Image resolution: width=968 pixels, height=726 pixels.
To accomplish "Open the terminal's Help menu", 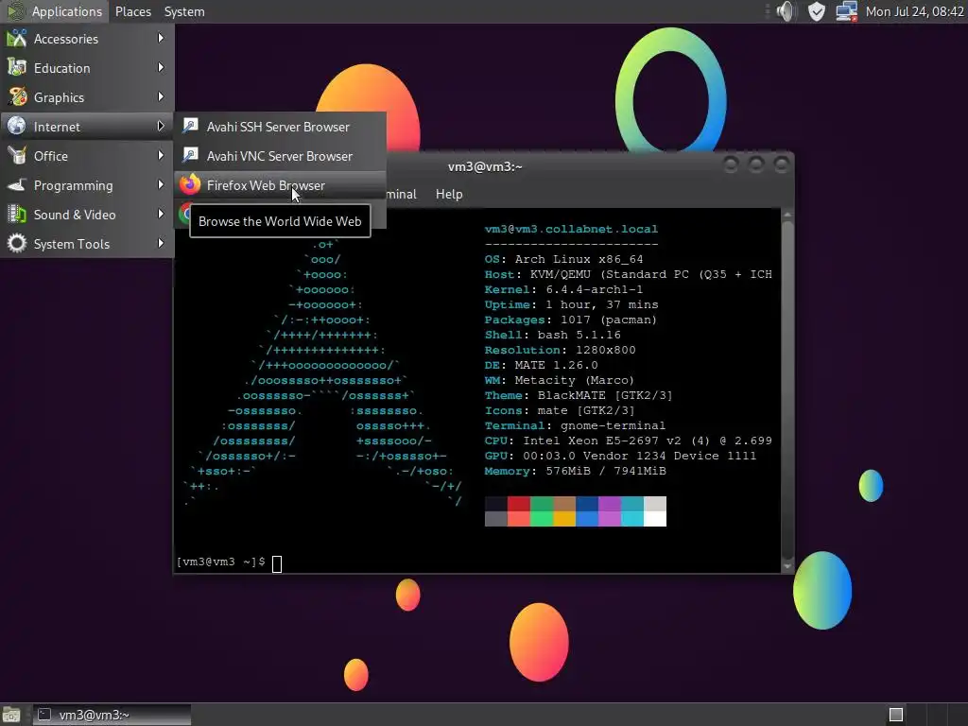I will [x=449, y=194].
